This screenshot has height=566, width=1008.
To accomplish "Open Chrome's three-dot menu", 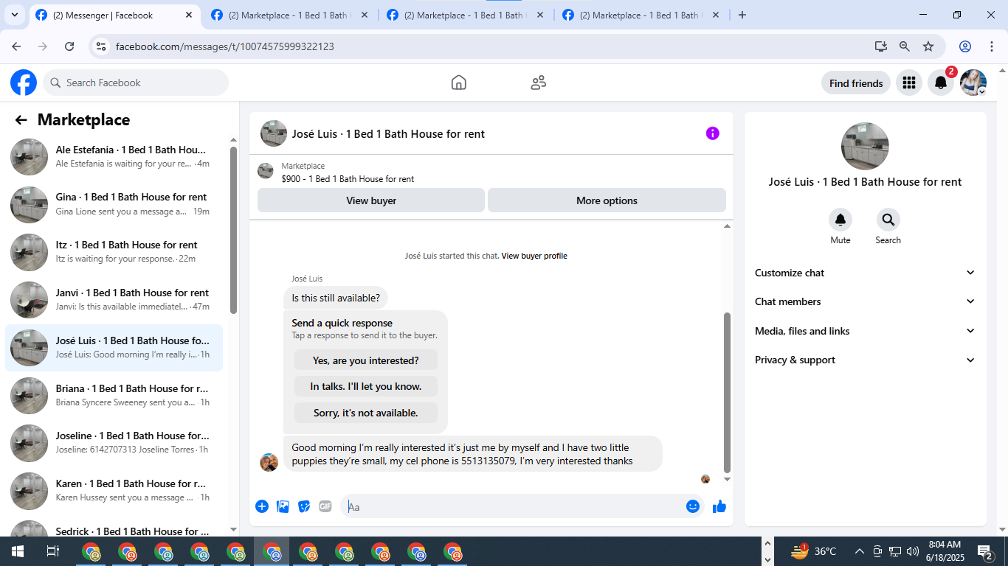I will pos(992,46).
